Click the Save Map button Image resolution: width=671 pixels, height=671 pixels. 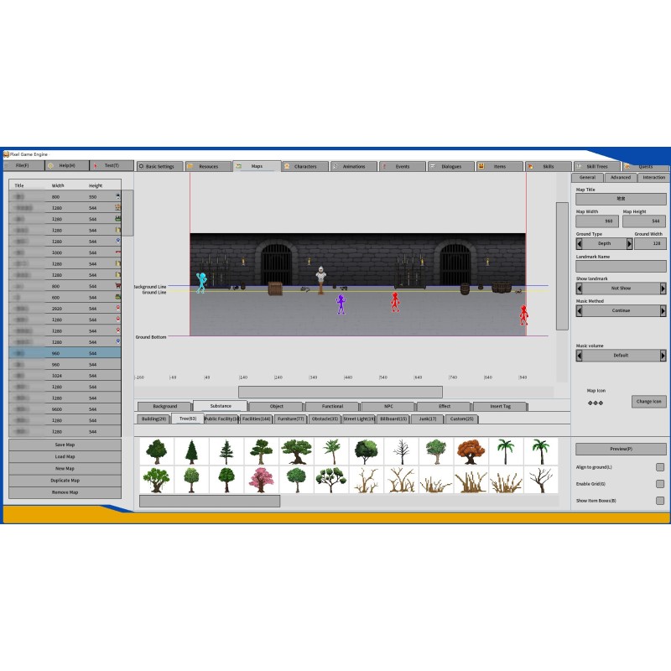(x=65, y=445)
